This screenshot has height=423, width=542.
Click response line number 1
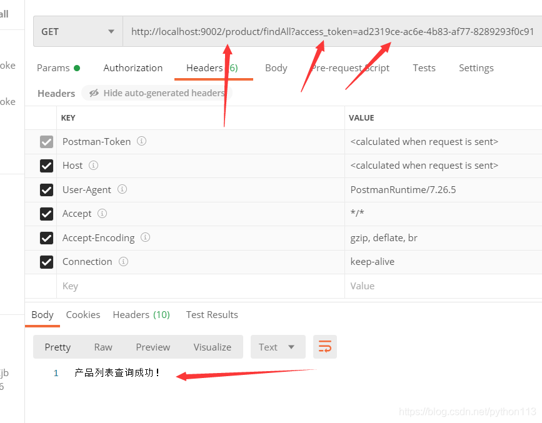pos(56,373)
